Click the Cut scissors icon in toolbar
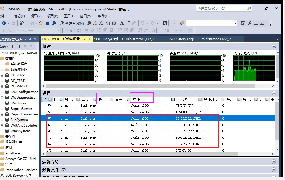285x180 pixels. (x=122, y=23)
